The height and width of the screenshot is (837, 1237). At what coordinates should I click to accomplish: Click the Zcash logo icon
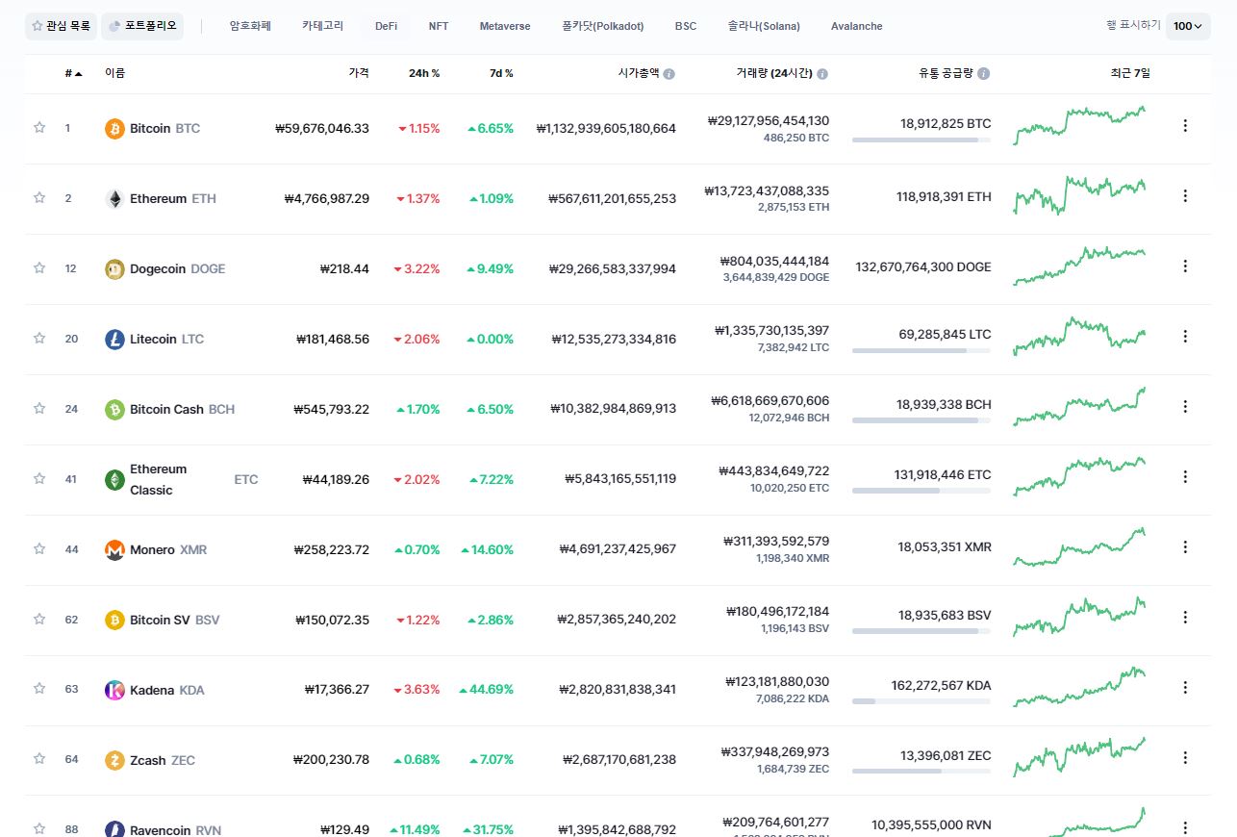click(x=114, y=760)
